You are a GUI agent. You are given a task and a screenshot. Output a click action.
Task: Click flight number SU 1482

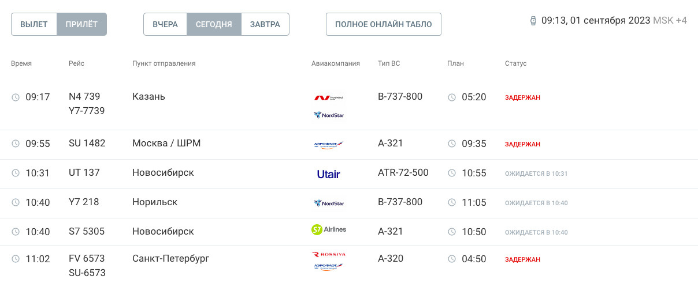click(x=87, y=143)
